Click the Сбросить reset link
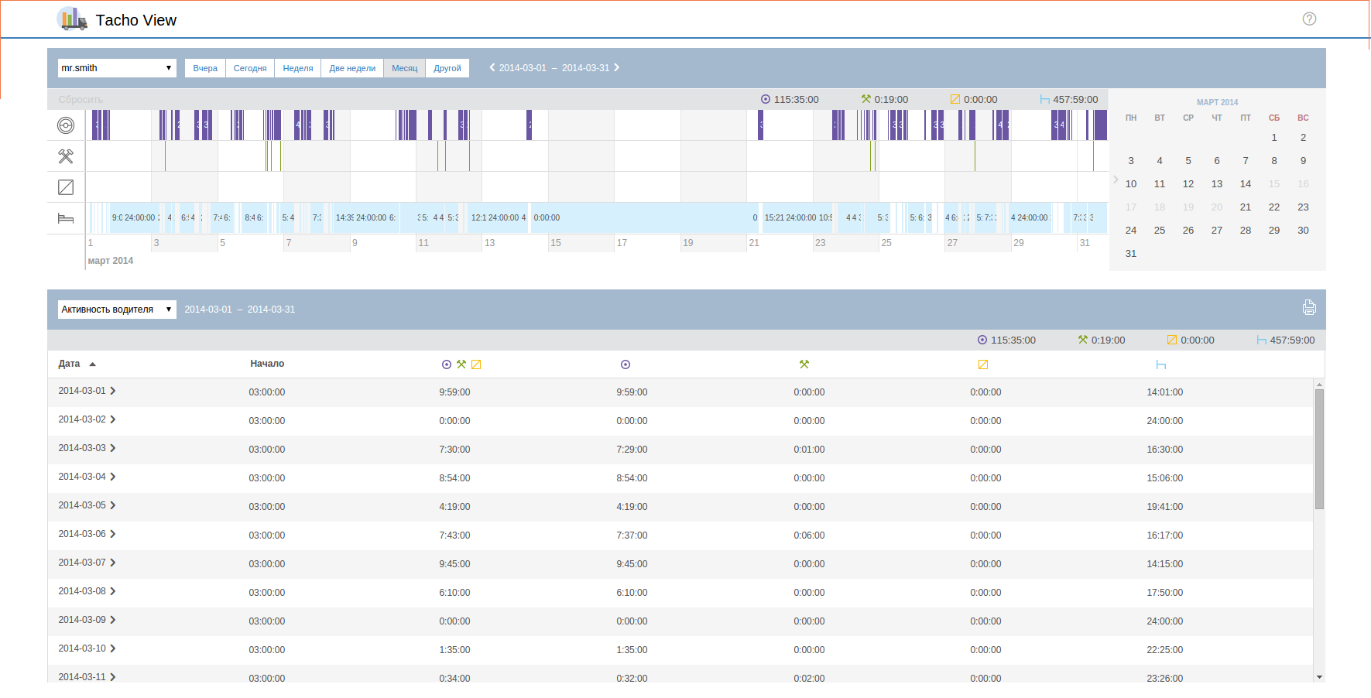 click(x=81, y=100)
